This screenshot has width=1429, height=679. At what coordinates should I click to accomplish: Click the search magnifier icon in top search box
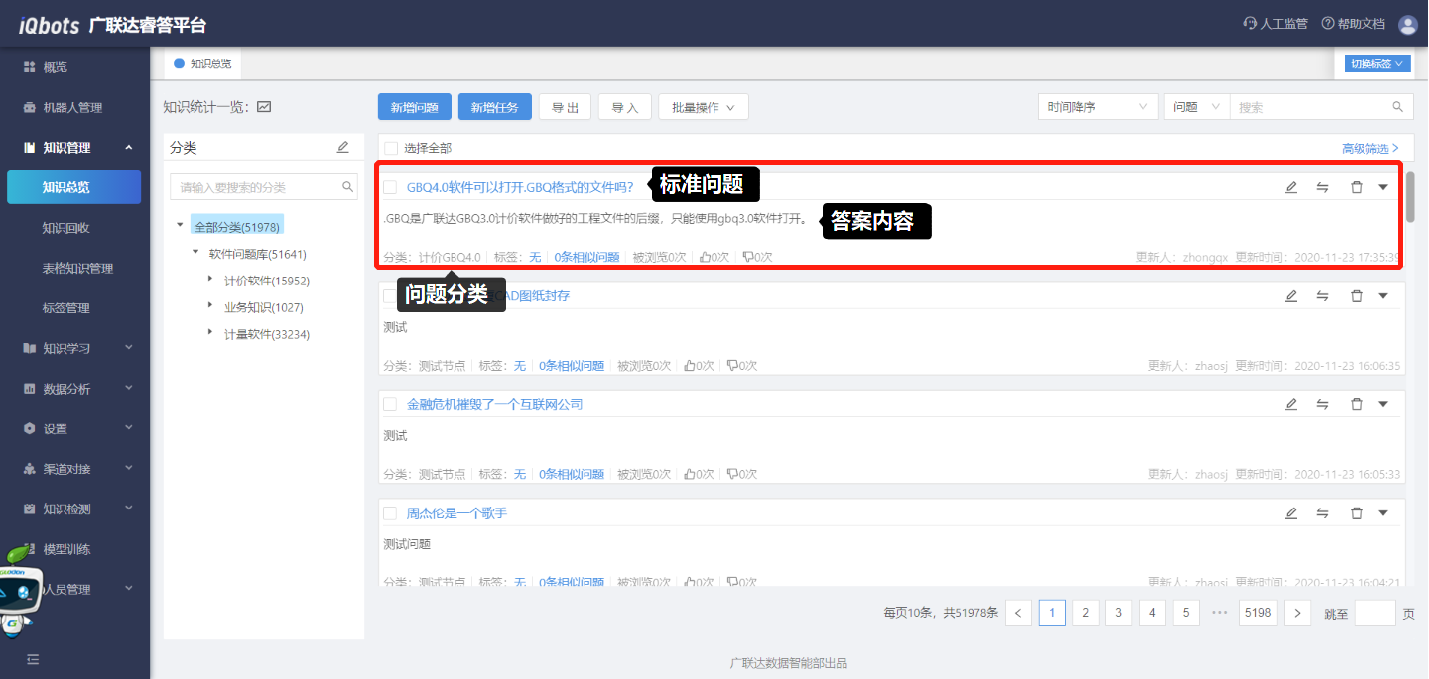pos(1398,107)
